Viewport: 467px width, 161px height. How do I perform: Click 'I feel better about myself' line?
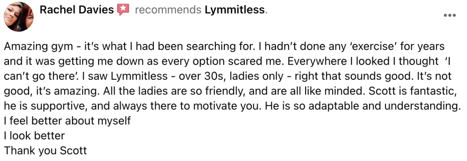coord(67,121)
